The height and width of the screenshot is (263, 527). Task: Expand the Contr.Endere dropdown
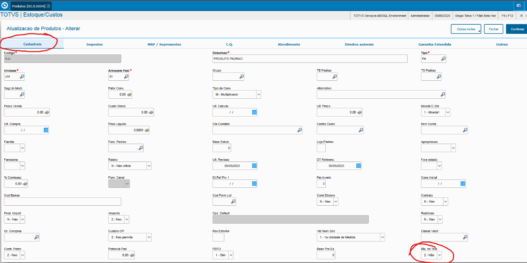click(336, 202)
